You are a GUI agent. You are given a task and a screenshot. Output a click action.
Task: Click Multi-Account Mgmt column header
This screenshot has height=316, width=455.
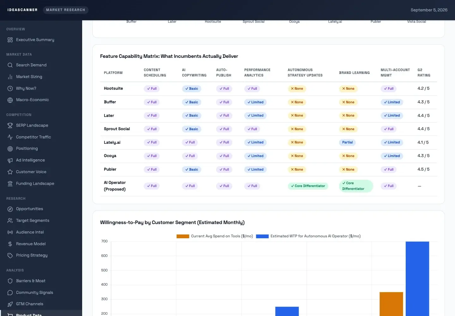pos(395,73)
